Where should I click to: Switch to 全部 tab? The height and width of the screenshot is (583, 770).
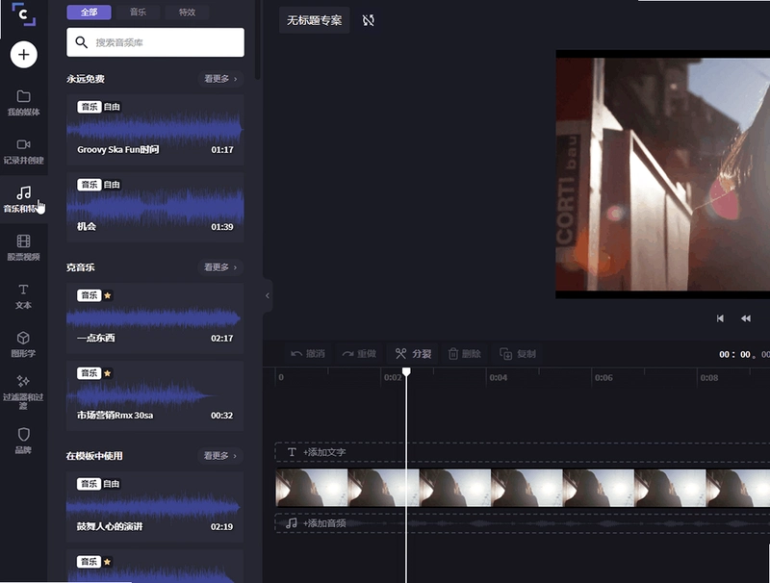point(89,13)
